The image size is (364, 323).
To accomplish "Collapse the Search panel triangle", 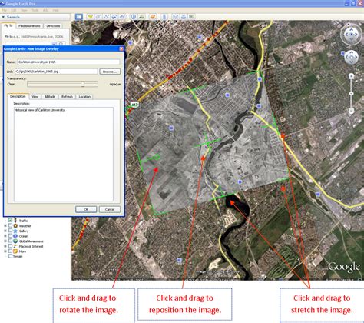I will (3, 17).
